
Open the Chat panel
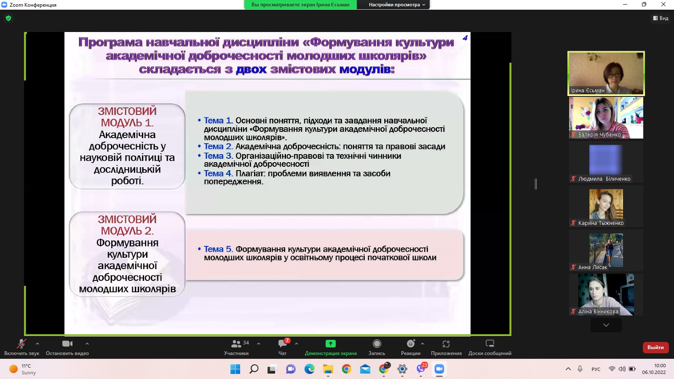tap(283, 347)
